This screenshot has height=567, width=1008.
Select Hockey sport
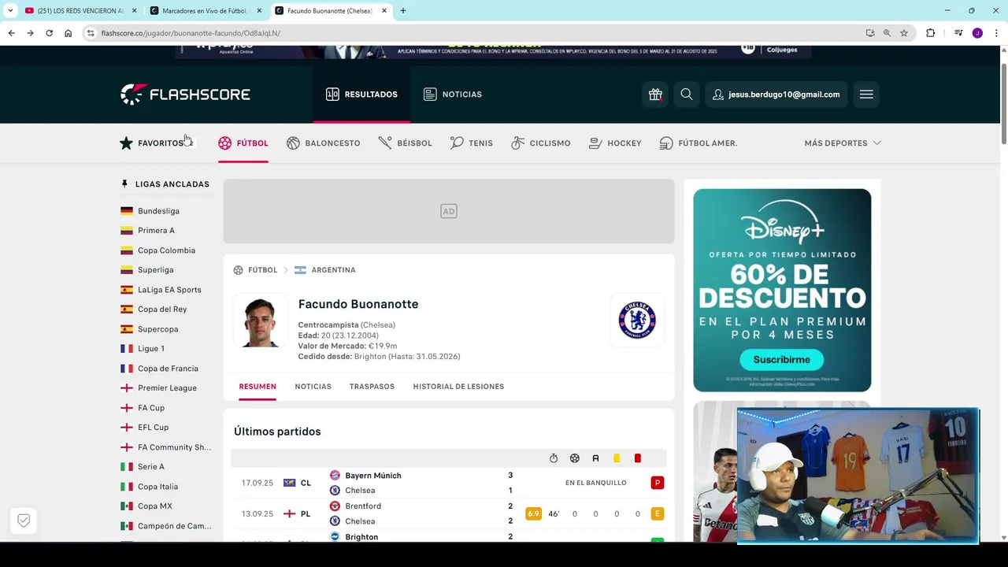tap(615, 143)
